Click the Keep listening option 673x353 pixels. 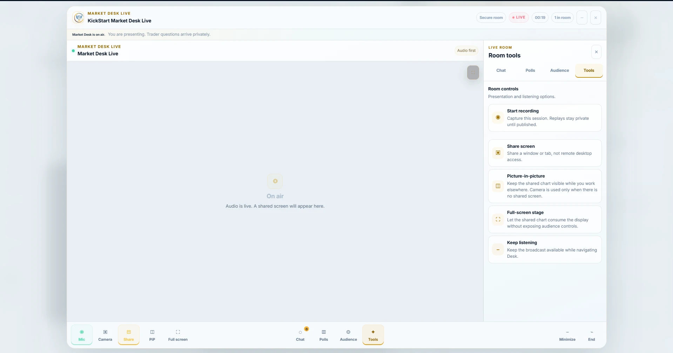pos(545,249)
